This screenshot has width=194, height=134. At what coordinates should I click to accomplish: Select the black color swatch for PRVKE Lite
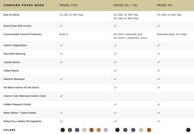63,130
